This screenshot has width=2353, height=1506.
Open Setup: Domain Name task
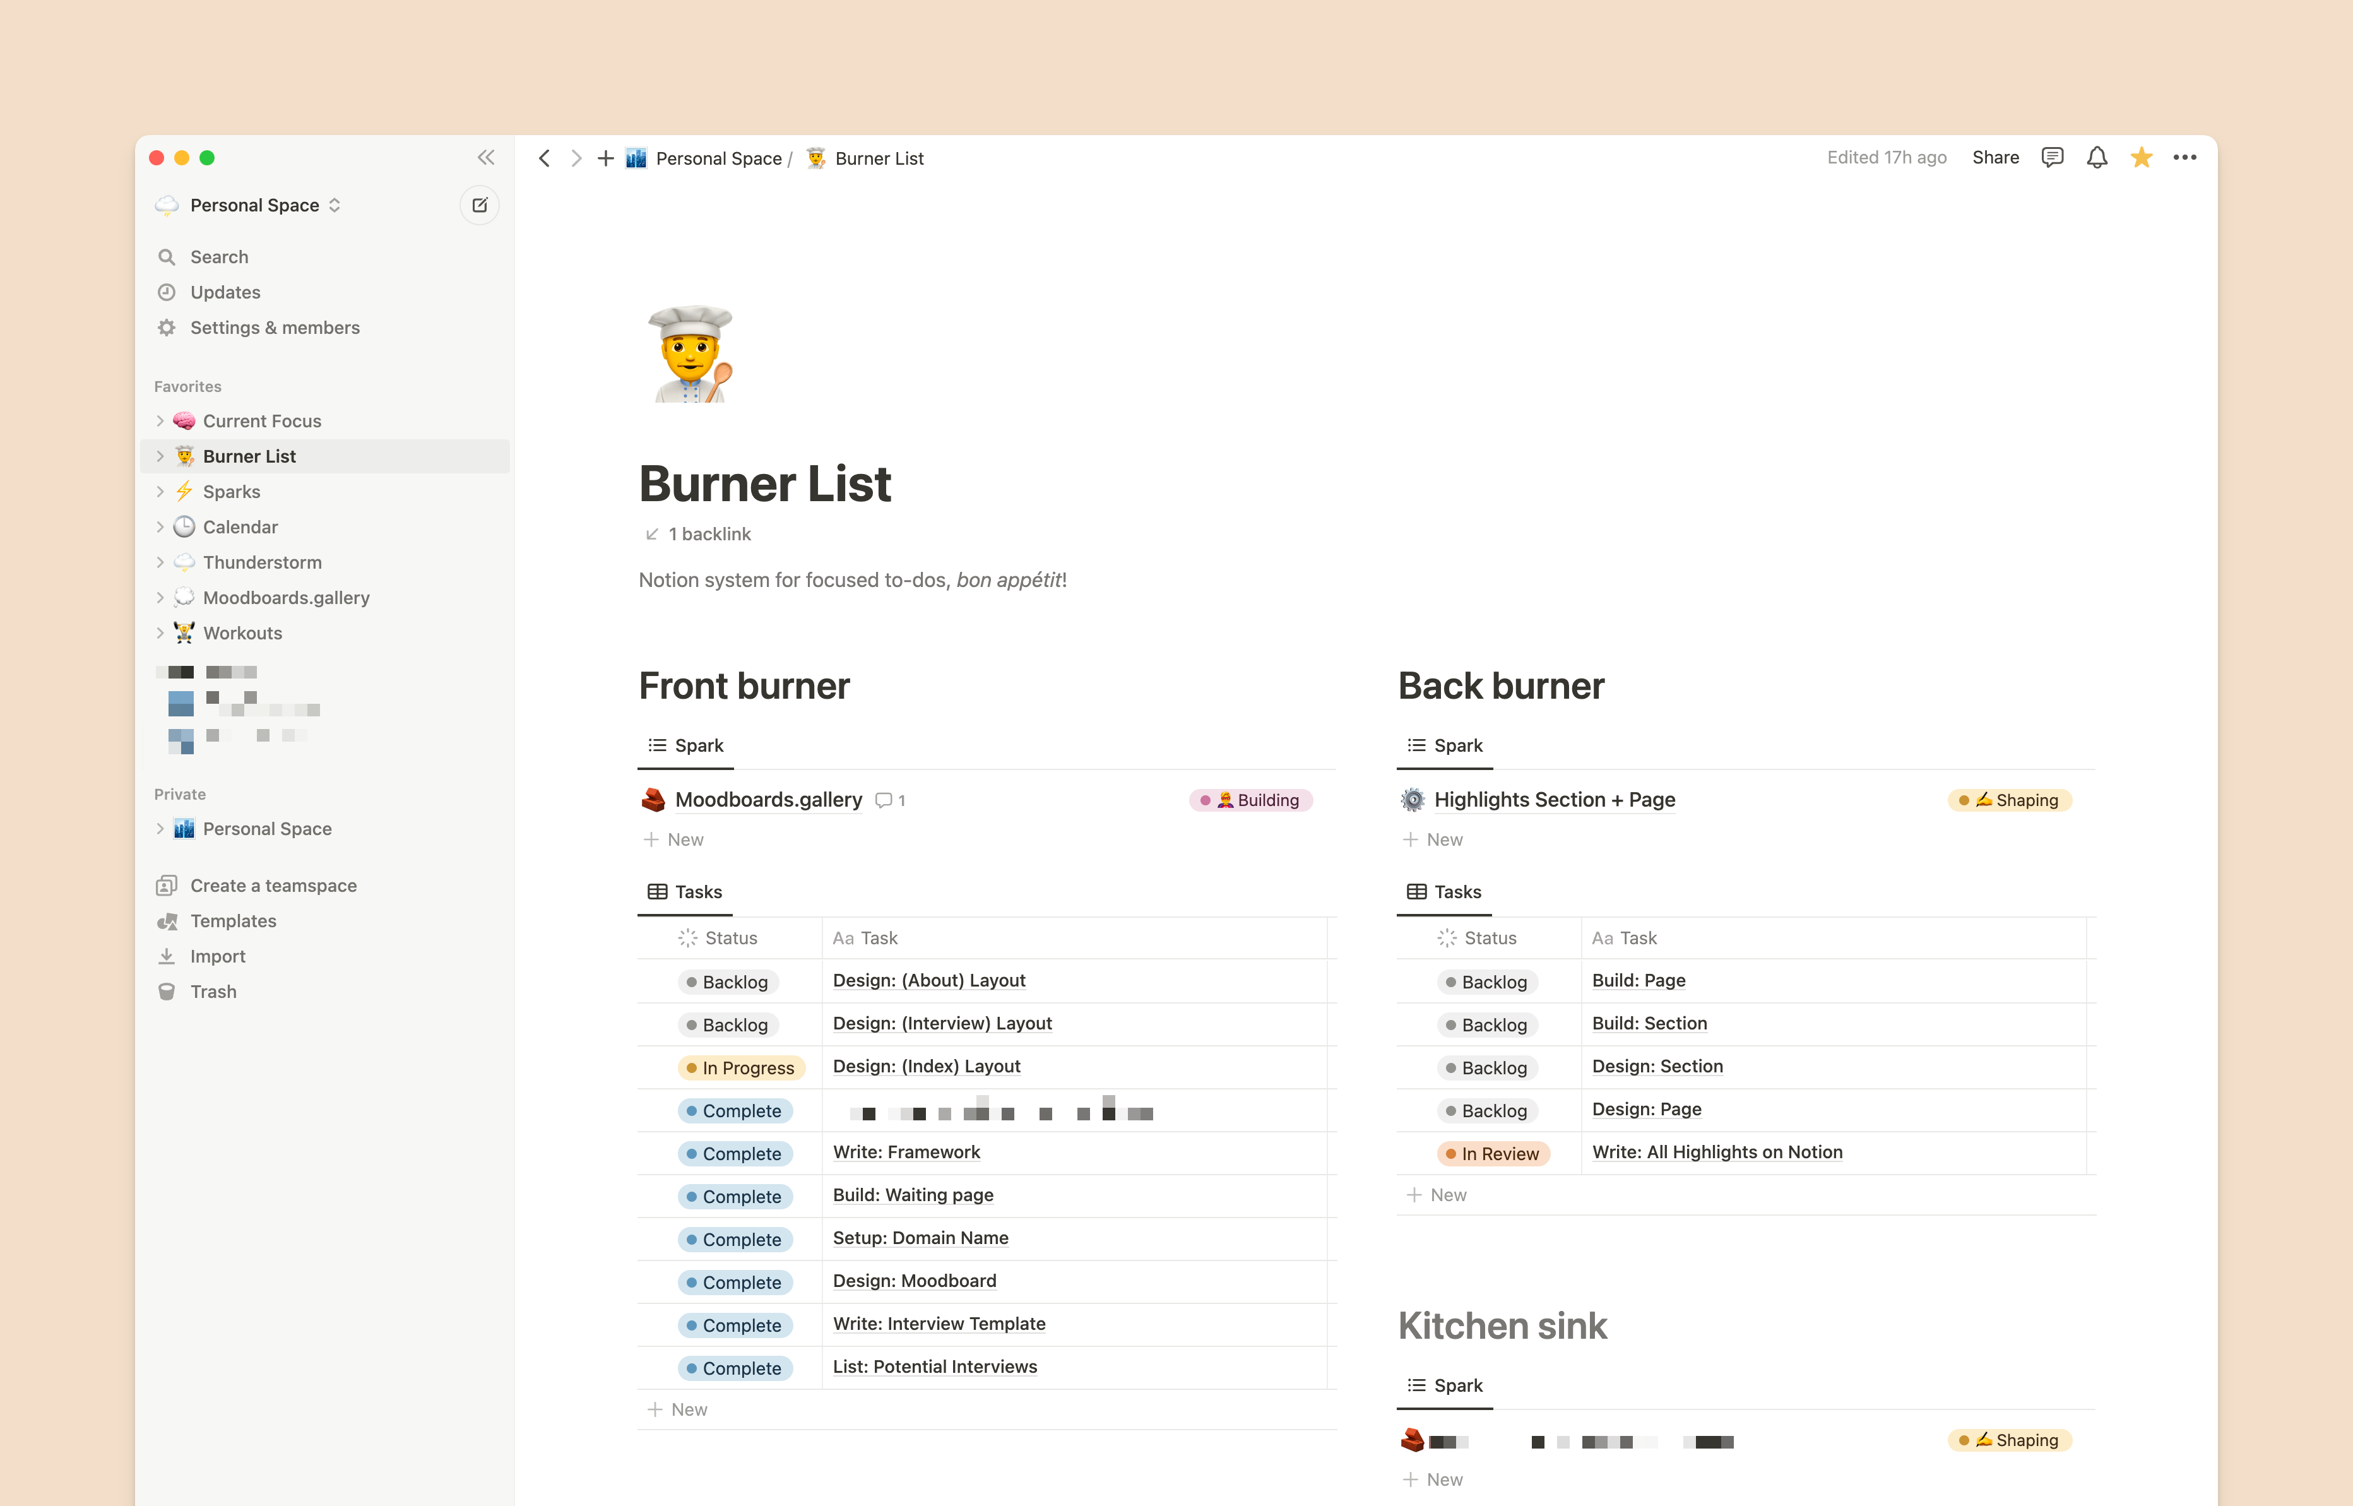pos(920,1239)
